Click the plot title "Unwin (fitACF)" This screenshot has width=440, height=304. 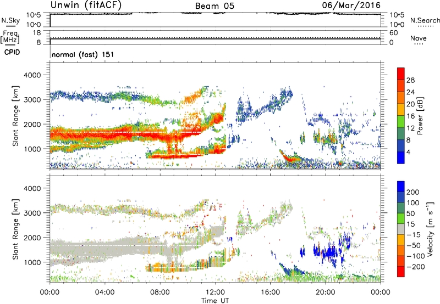pyautogui.click(x=86, y=5)
